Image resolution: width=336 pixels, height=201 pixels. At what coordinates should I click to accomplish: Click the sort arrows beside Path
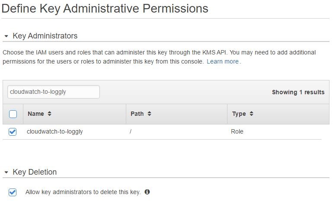pyautogui.click(x=149, y=114)
